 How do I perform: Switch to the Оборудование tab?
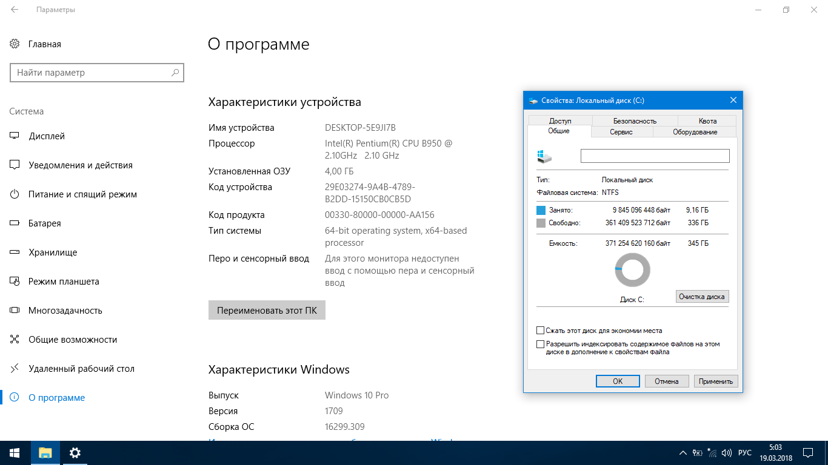pyautogui.click(x=695, y=131)
